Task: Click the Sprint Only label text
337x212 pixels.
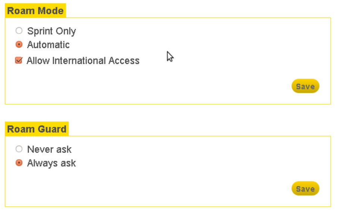Action: click(52, 31)
